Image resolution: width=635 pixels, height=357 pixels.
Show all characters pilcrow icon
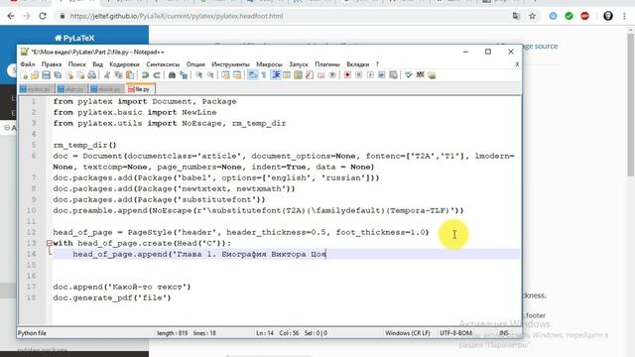click(264, 75)
